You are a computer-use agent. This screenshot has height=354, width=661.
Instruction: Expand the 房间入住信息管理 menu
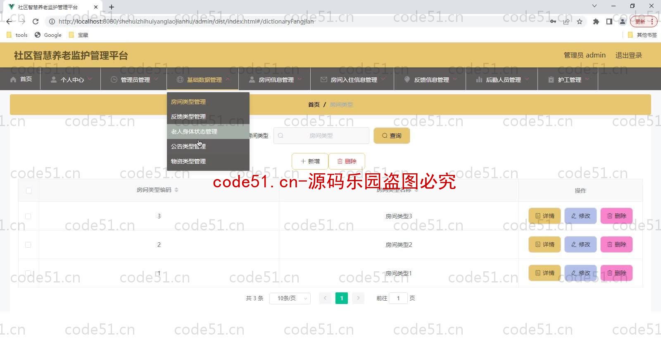click(352, 79)
